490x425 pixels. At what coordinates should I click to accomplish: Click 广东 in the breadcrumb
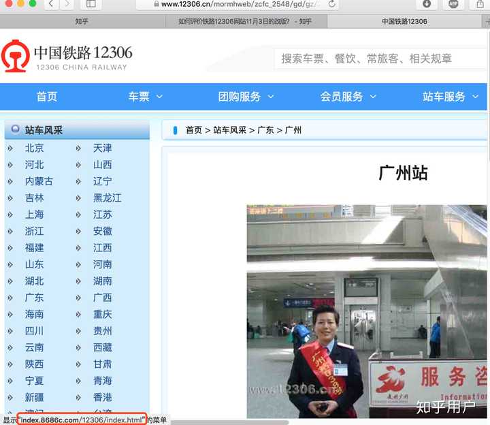(265, 130)
